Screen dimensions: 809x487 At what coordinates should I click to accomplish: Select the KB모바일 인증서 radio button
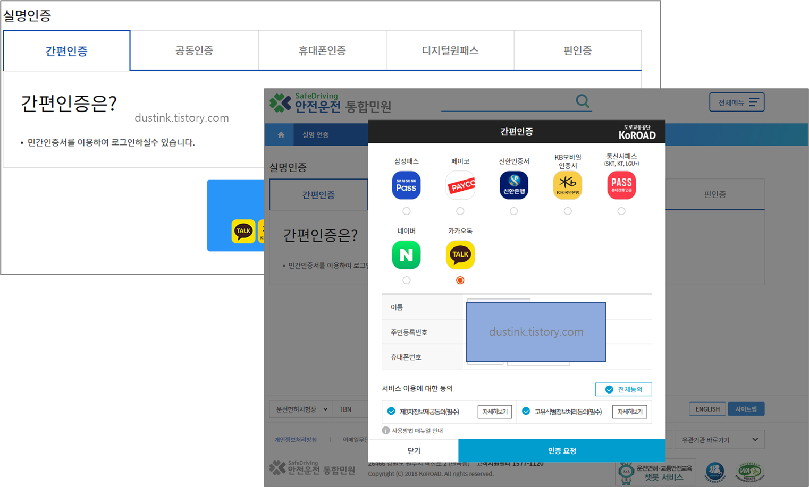tap(568, 211)
